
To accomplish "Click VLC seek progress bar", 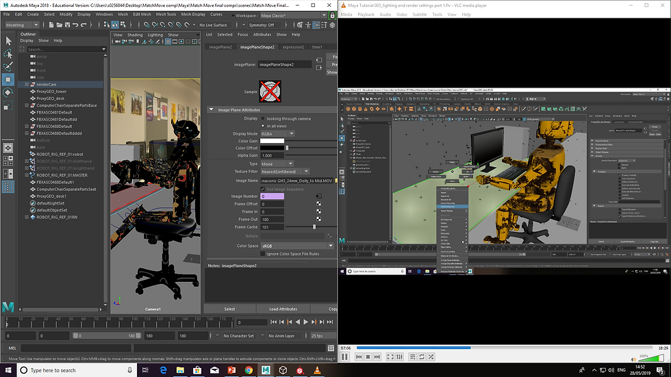I will 504,348.
